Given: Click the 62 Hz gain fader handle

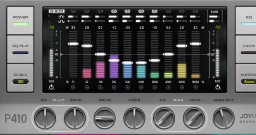Looking at the screenshot, I should [x=87, y=46].
